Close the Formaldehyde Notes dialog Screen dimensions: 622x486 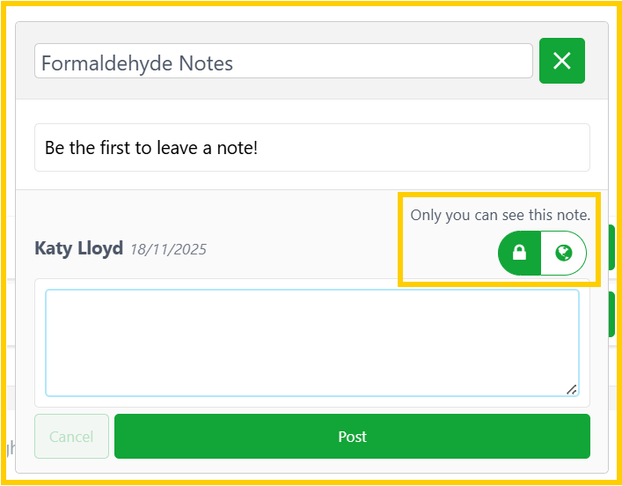coord(561,61)
